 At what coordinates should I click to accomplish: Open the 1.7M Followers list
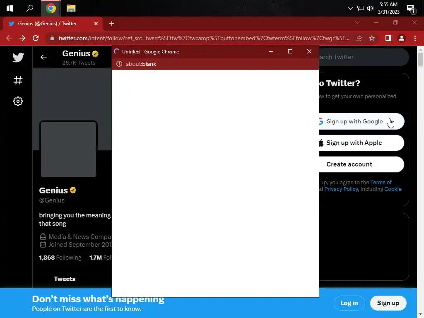tap(100, 258)
